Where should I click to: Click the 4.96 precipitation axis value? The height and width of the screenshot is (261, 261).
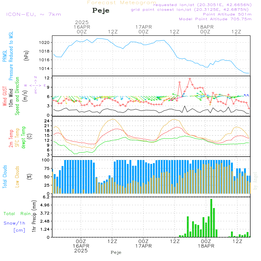tap(45, 205)
